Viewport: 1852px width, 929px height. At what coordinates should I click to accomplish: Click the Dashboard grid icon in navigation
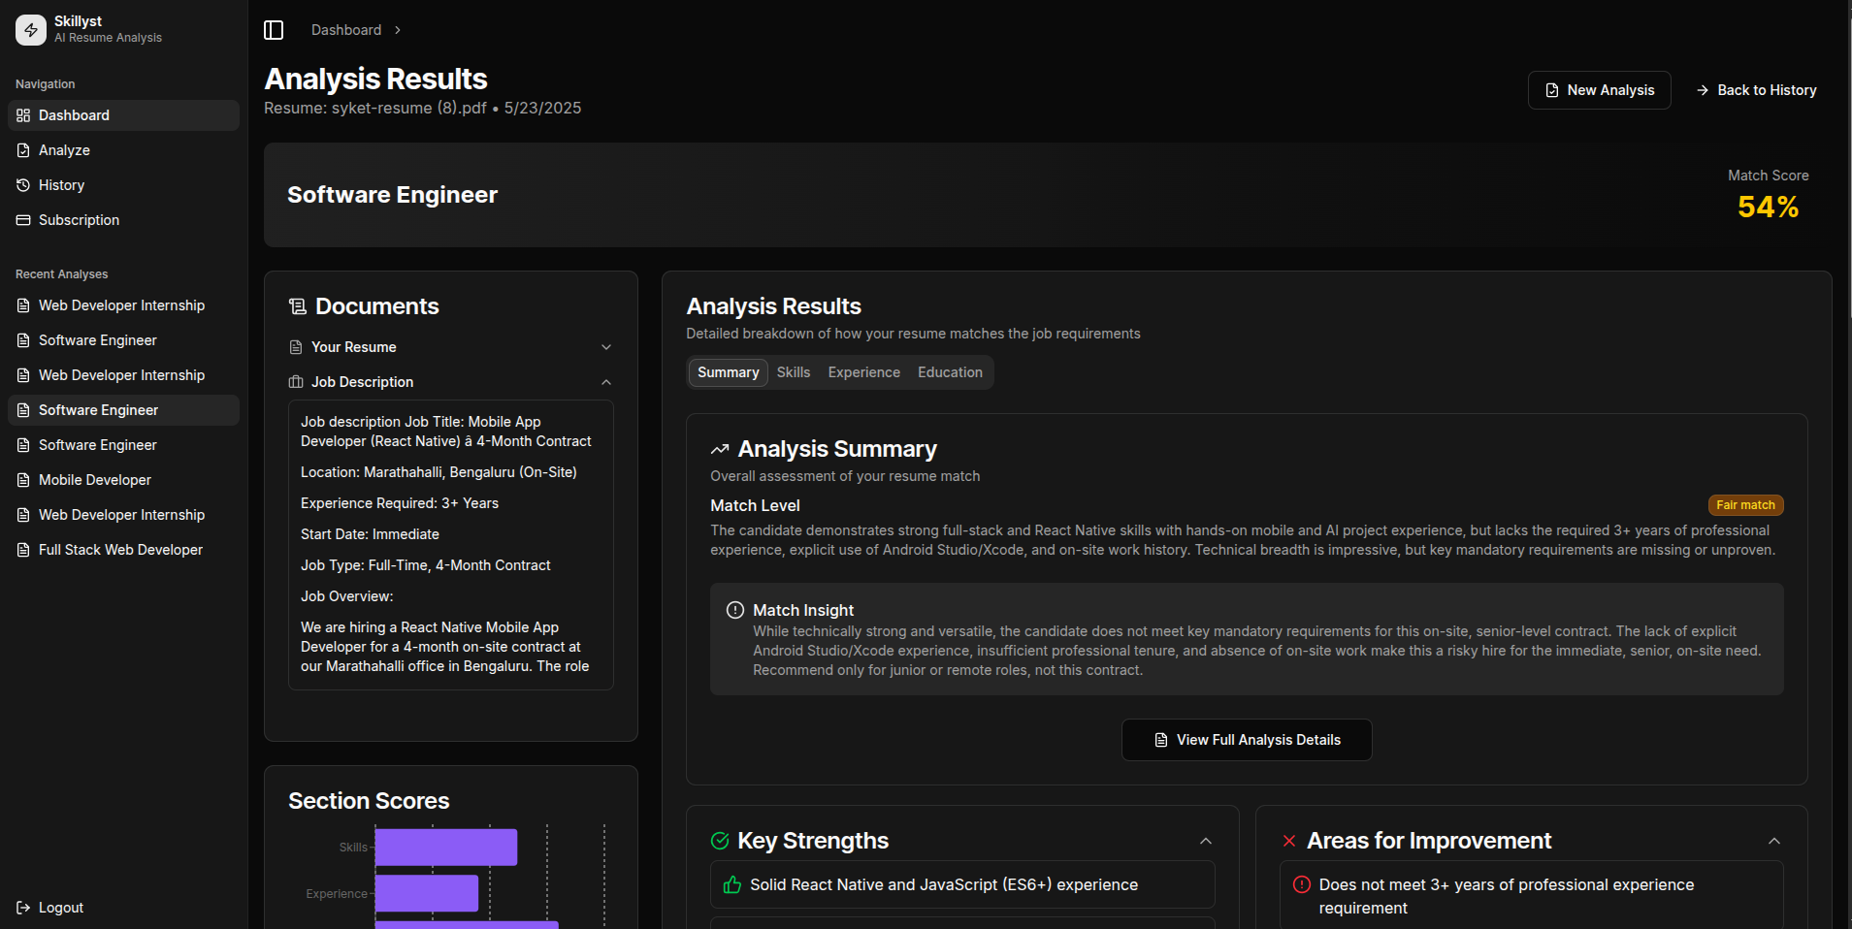(x=23, y=115)
